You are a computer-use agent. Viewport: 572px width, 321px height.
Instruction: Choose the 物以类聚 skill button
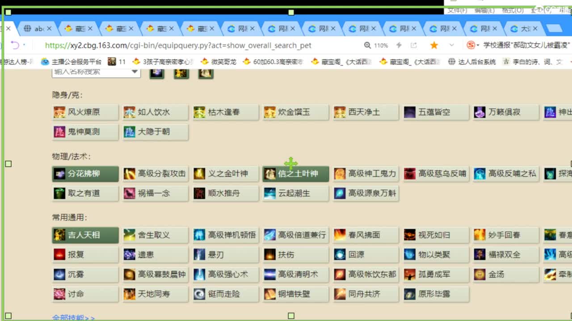pos(436,255)
